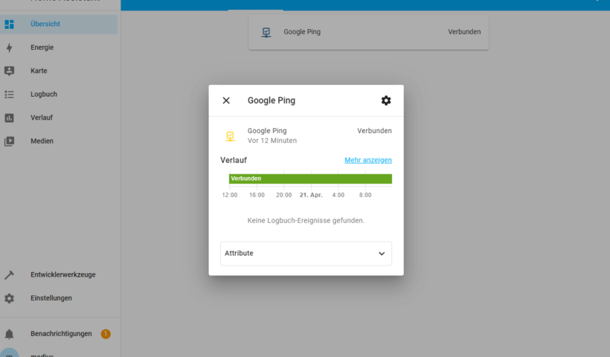Screen dimensions: 610x357
Task: Click Verbunden status on the background card
Action: click(x=464, y=32)
